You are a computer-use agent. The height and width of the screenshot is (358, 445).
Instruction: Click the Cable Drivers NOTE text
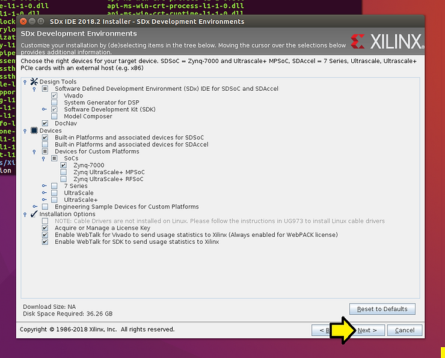(x=219, y=221)
